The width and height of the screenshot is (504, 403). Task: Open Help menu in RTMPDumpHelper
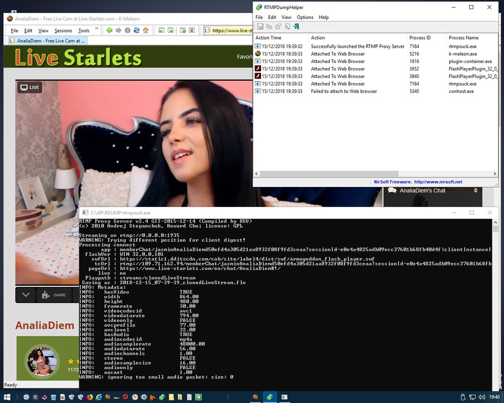[x=324, y=17]
